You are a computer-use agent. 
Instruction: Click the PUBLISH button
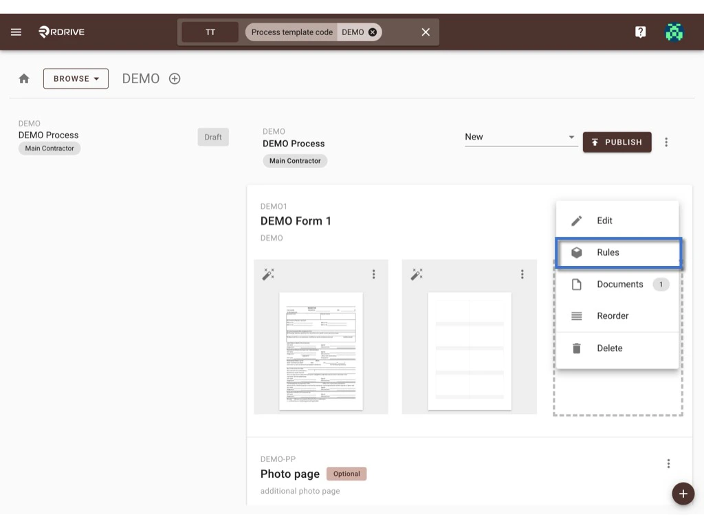617,142
